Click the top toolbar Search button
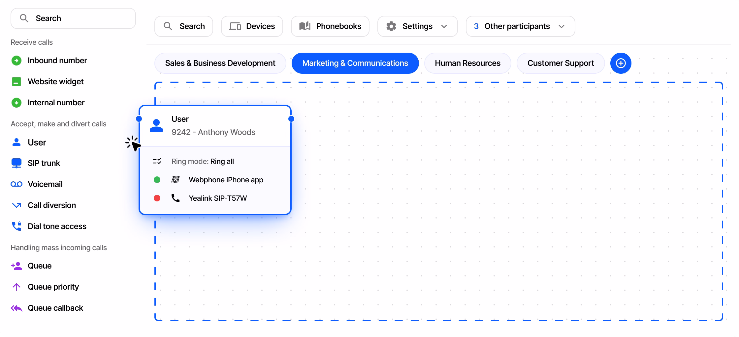Image resolution: width=739 pixels, height=337 pixels. [184, 26]
